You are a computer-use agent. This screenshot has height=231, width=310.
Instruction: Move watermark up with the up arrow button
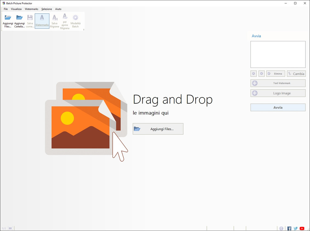253,74
